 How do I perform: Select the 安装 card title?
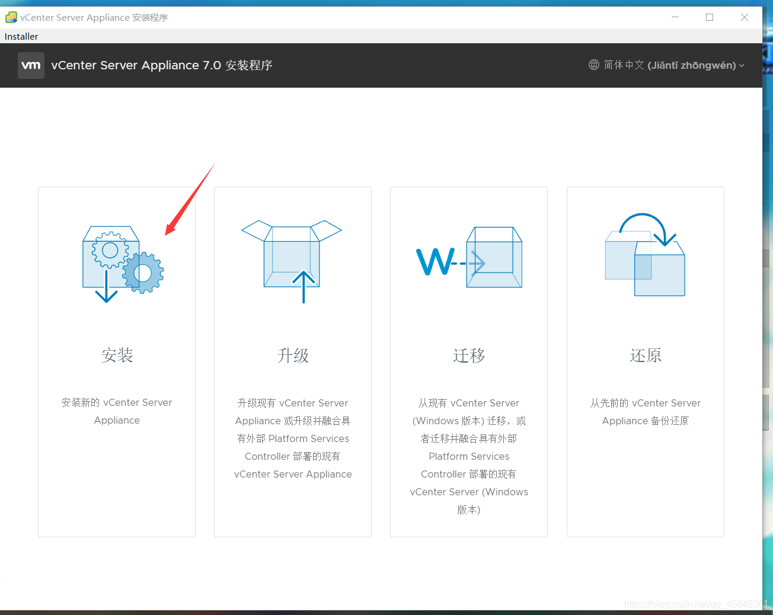[117, 355]
